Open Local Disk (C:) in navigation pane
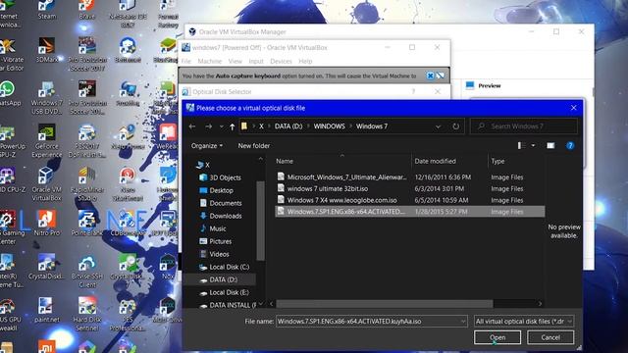This screenshot has height=353, width=628. click(x=225, y=267)
